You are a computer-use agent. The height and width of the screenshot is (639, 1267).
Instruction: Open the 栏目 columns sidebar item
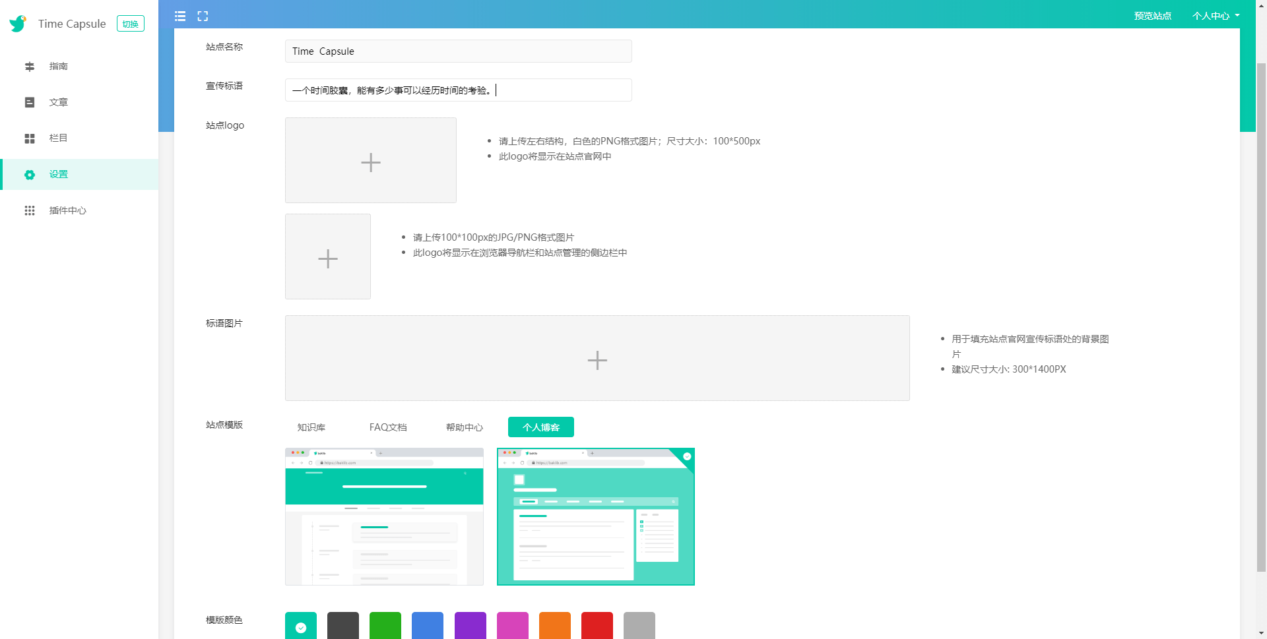coord(58,138)
